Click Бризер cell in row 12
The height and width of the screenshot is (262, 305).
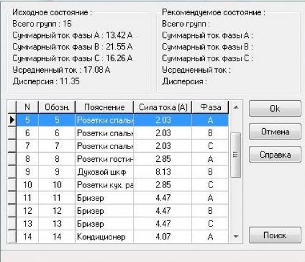(x=104, y=211)
